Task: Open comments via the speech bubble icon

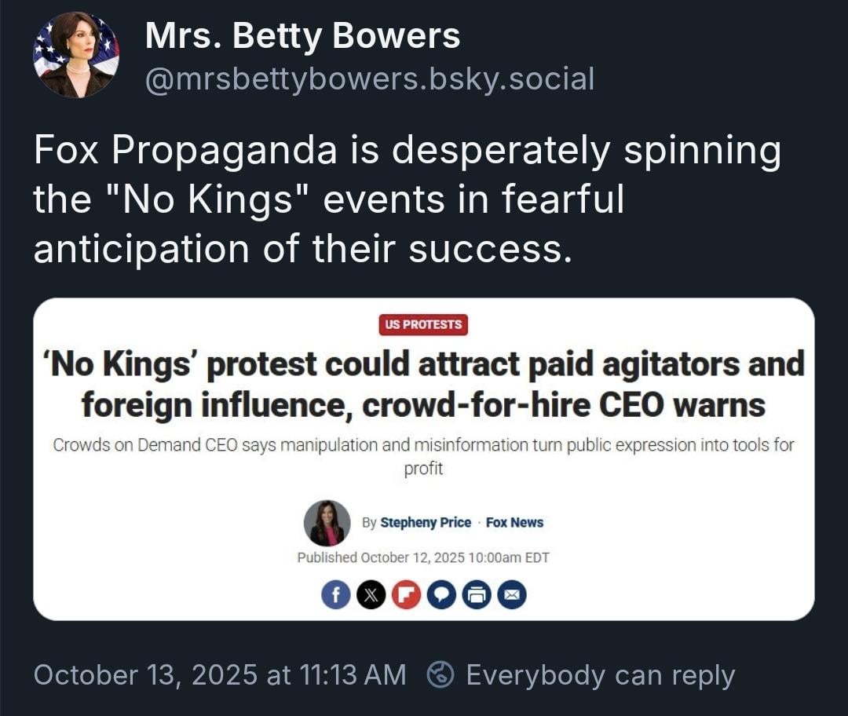Action: [x=440, y=596]
